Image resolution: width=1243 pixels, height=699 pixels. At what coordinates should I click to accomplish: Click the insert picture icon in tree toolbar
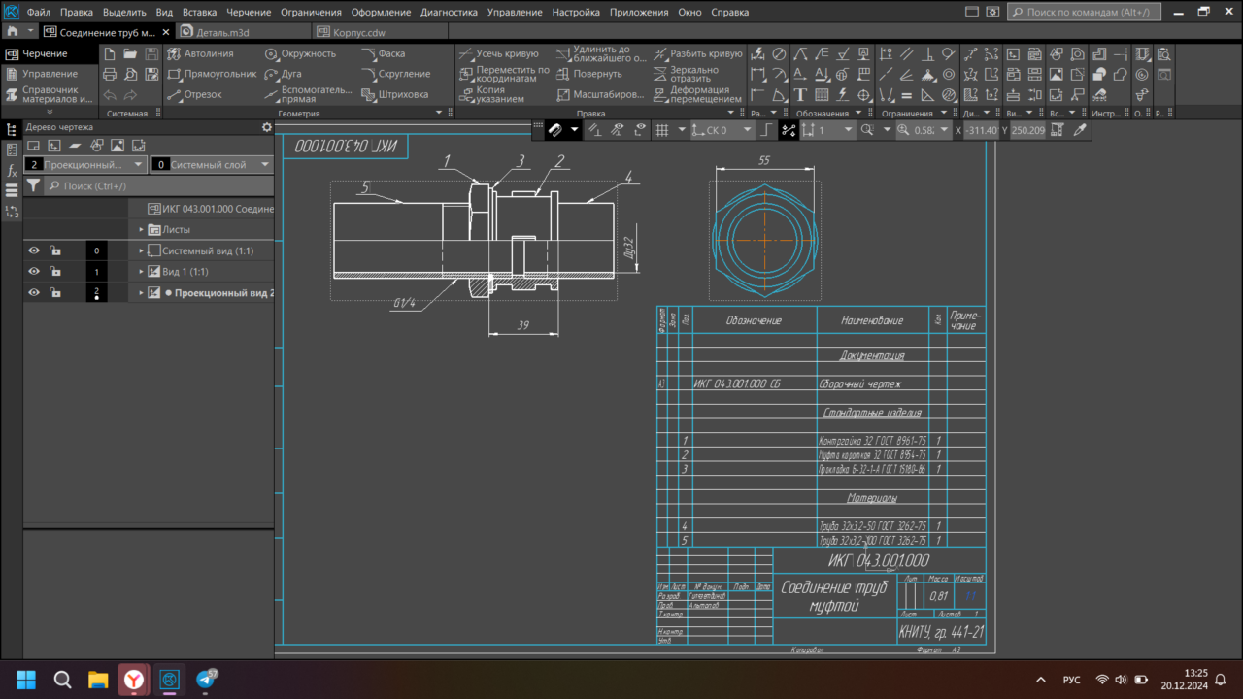[118, 146]
